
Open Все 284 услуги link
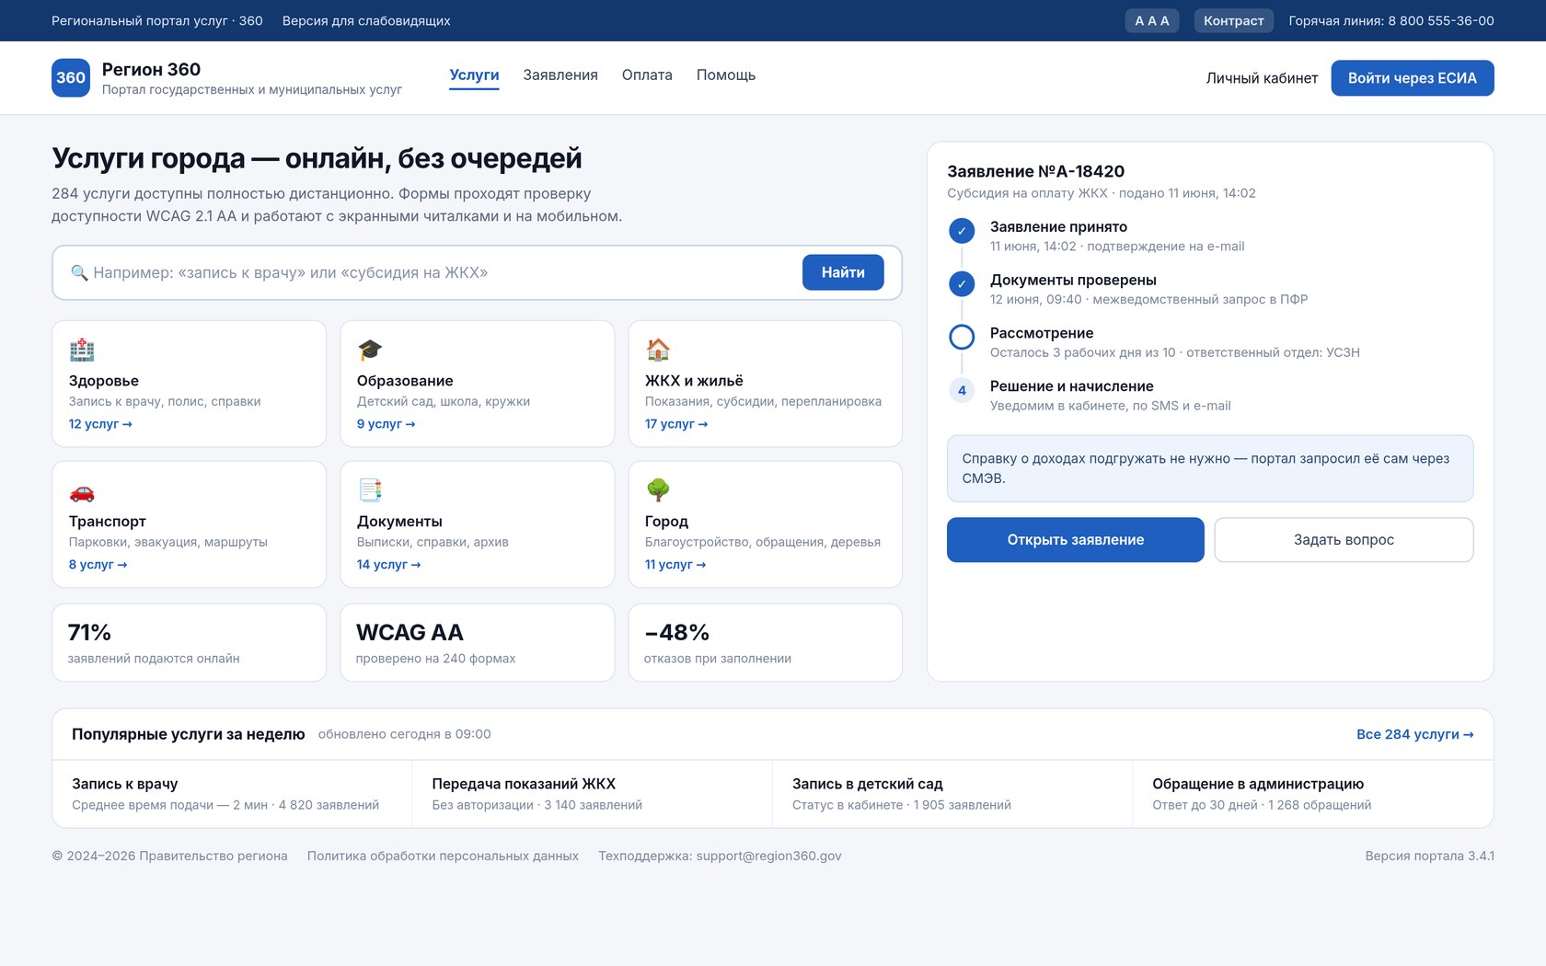coord(1415,734)
